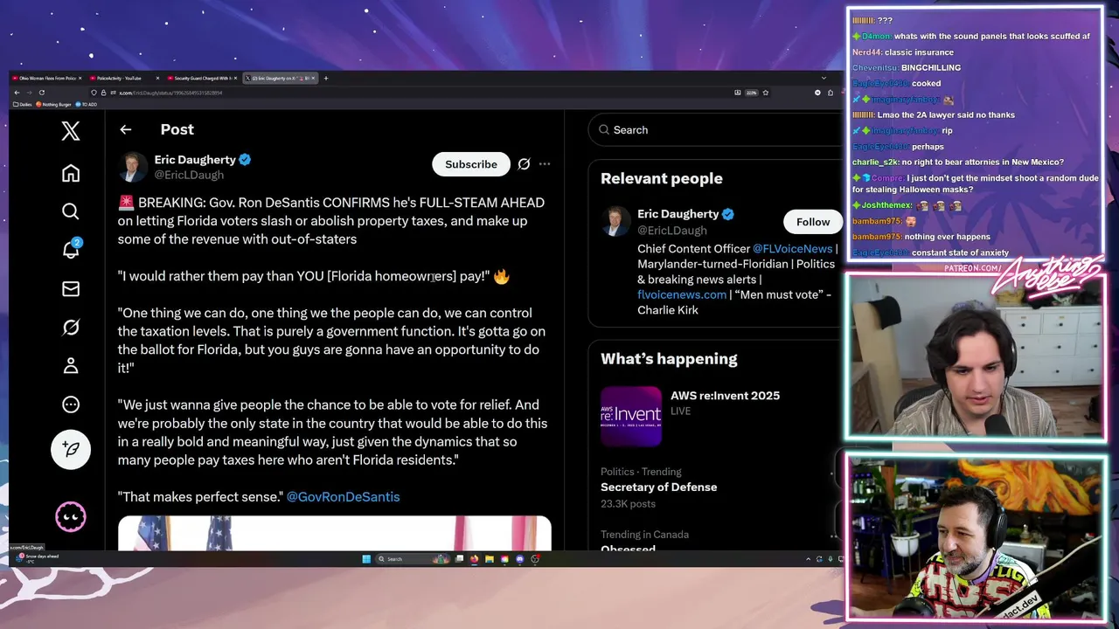Click Eric Daugherty avatar in Relevant people
This screenshot has width=1119, height=629.
click(x=615, y=221)
